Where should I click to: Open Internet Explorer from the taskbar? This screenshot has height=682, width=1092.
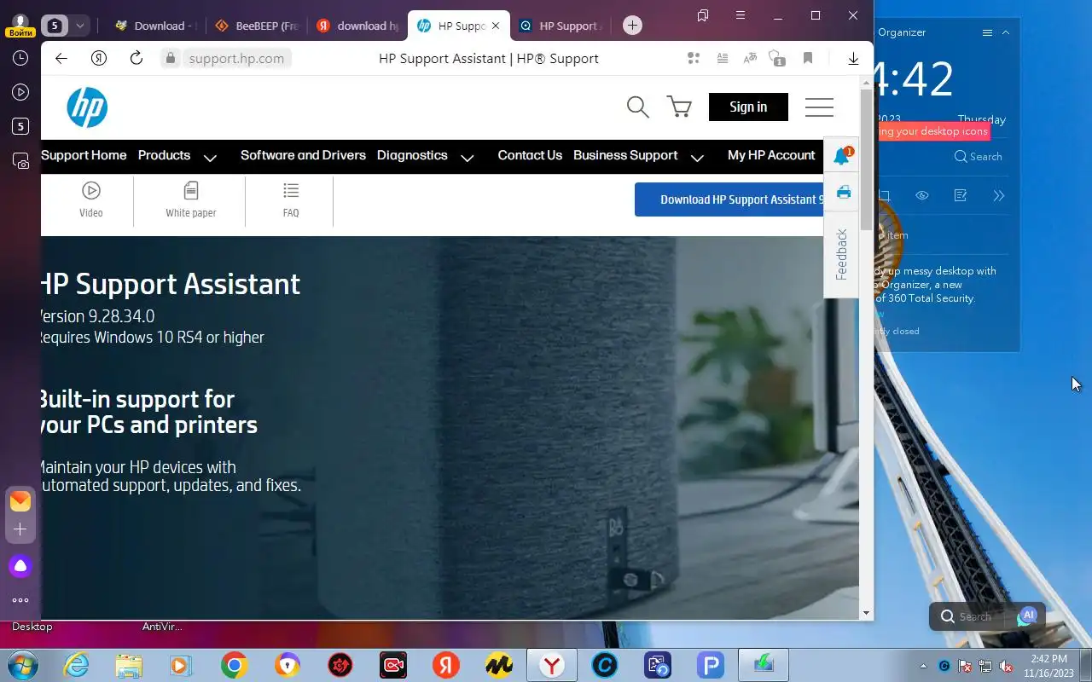(77, 665)
